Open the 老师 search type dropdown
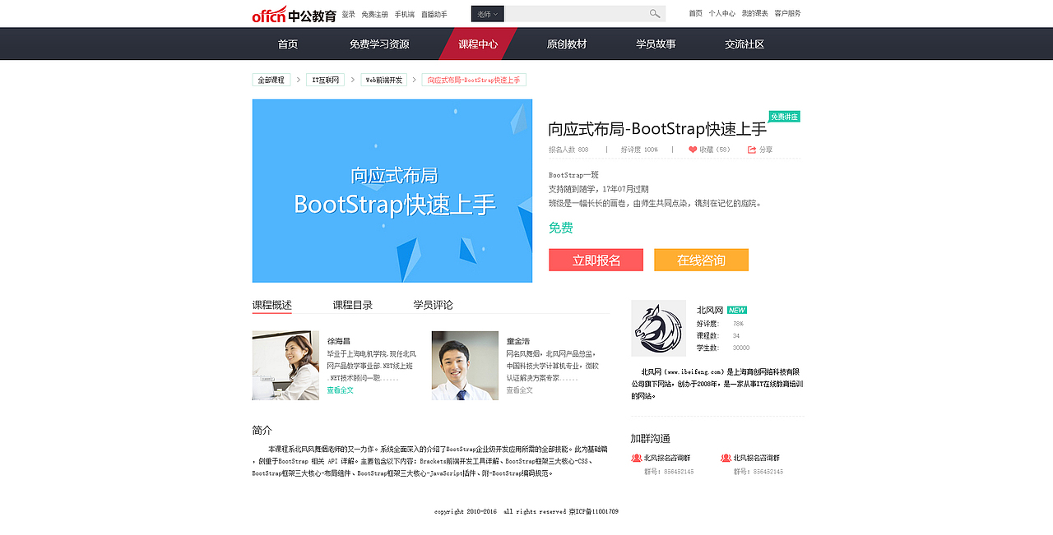1053x535 pixels. click(487, 14)
